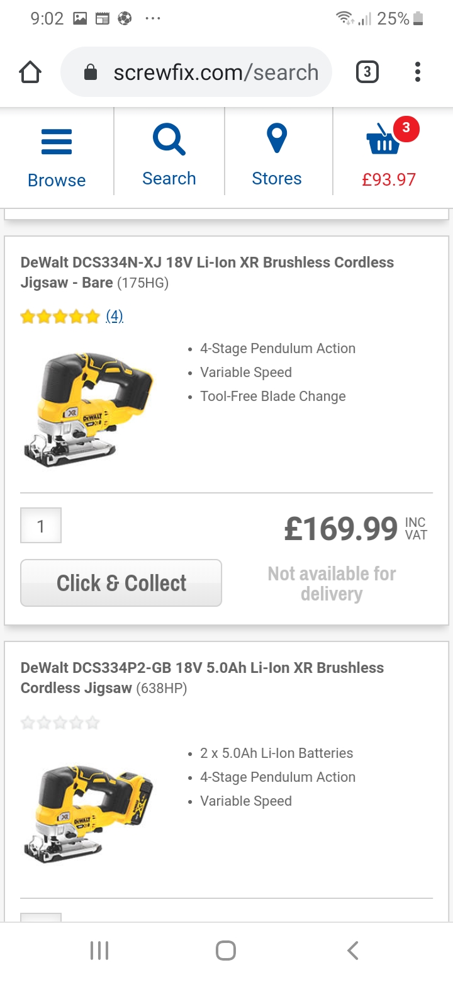
Task: Tap the Android back navigation button
Action: 353,951
